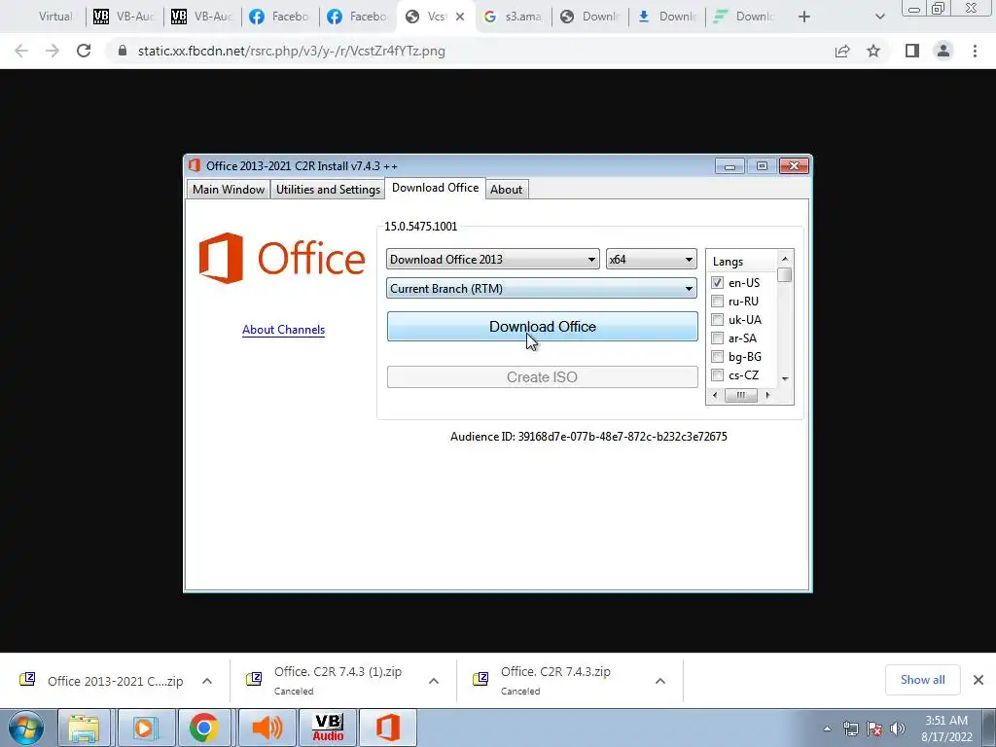Image resolution: width=996 pixels, height=747 pixels.
Task: Click Show all downloads
Action: point(922,680)
